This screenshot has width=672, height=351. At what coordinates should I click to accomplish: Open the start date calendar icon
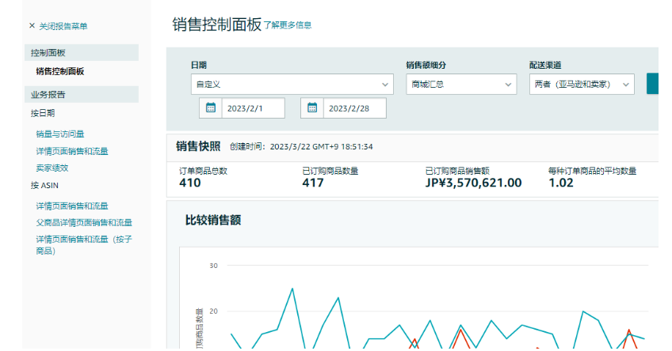[211, 108]
